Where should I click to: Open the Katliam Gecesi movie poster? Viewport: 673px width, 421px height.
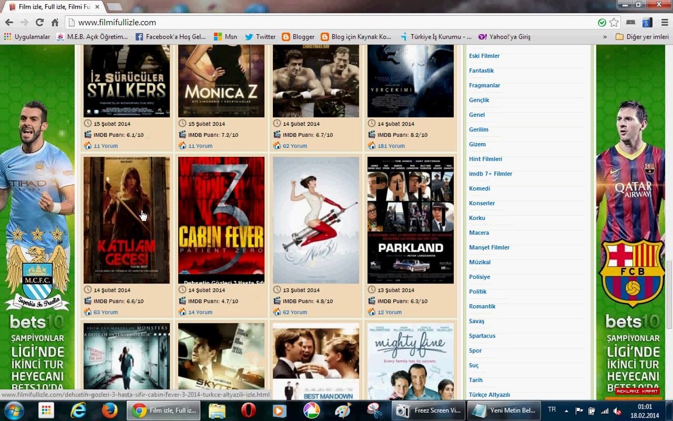tap(127, 220)
